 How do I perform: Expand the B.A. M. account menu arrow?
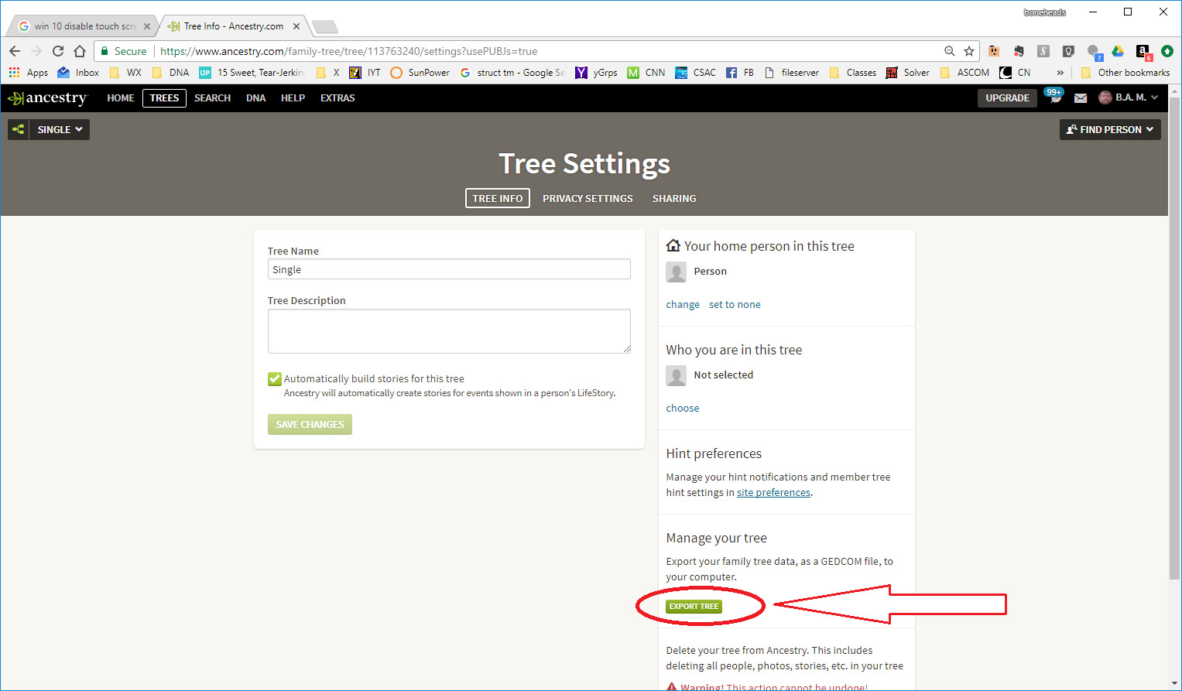[1155, 97]
